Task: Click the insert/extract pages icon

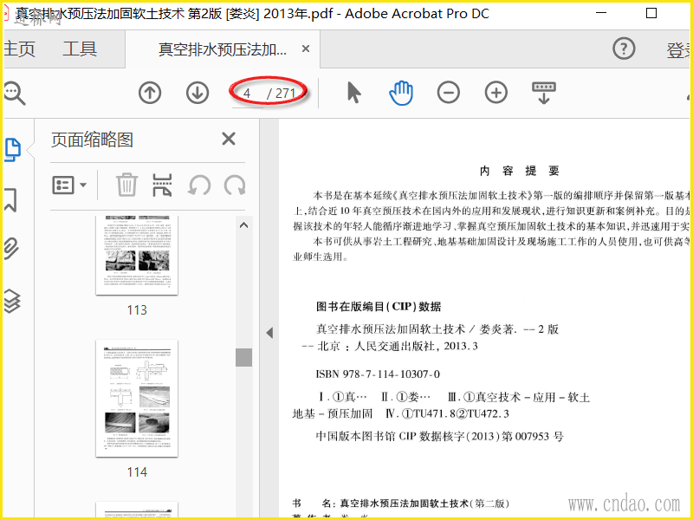Action: pyautogui.click(x=162, y=185)
